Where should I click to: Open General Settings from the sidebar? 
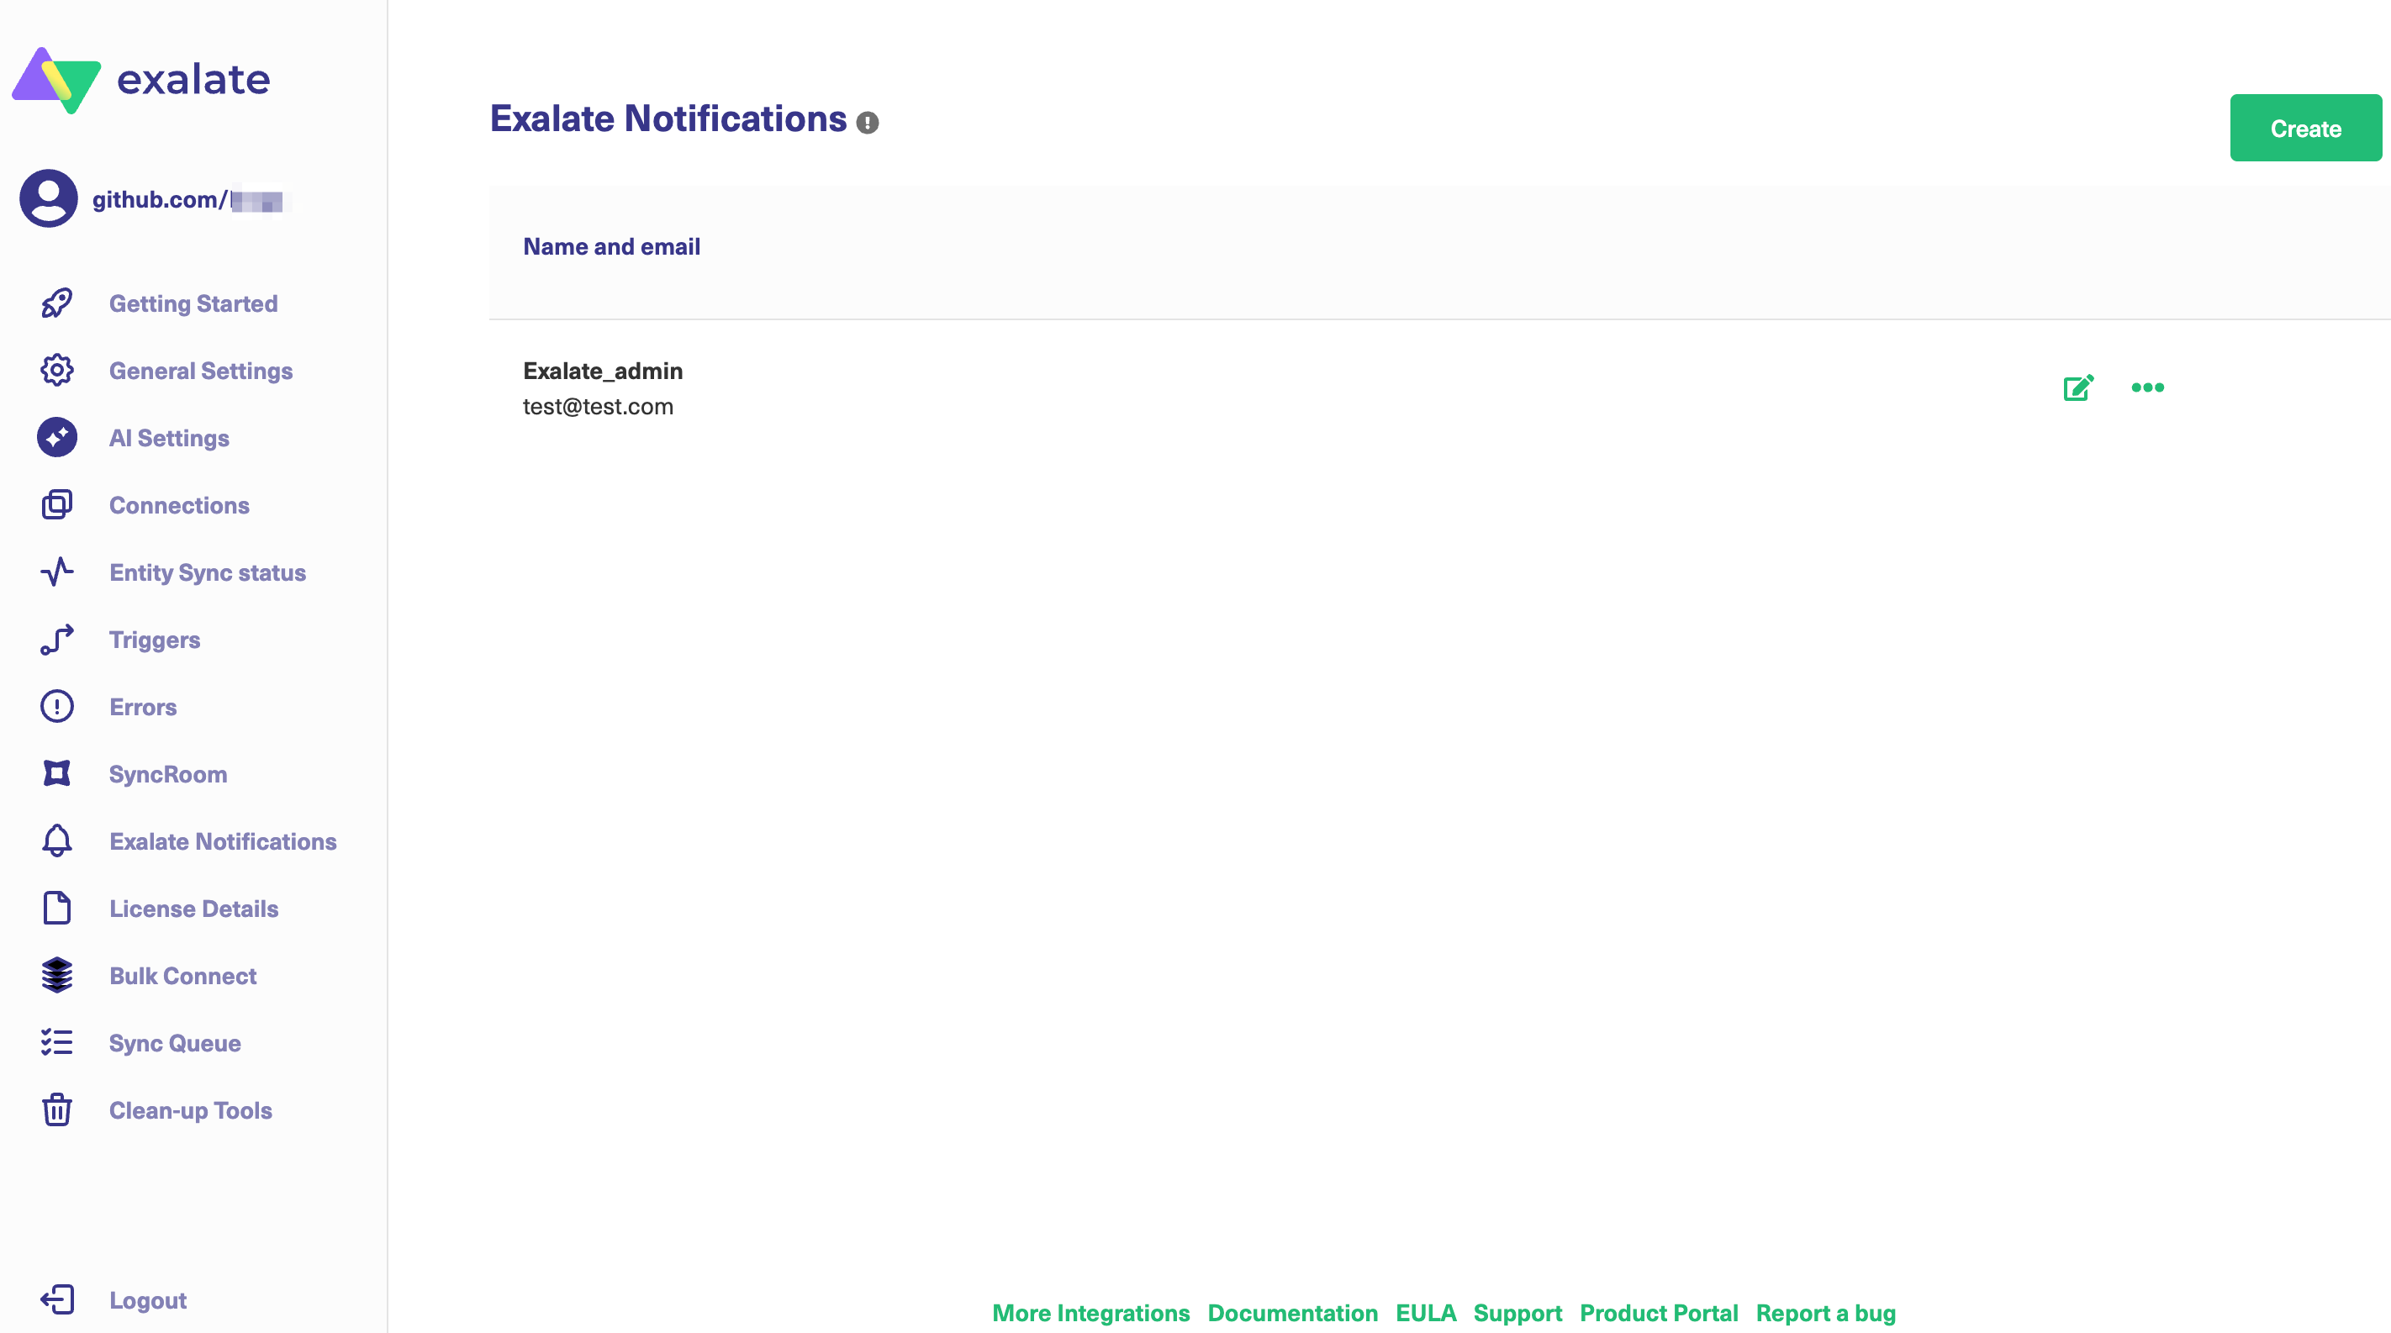point(200,371)
